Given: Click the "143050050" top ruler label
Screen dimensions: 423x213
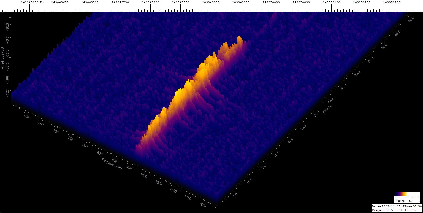Looking at the screenshot, I should click(x=301, y=2).
